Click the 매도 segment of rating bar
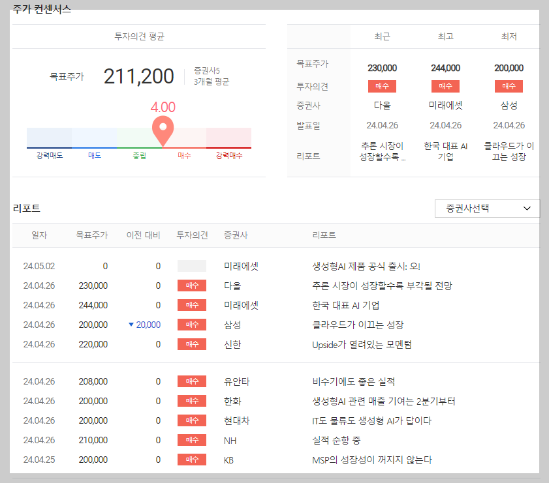The image size is (549, 483). [94, 138]
